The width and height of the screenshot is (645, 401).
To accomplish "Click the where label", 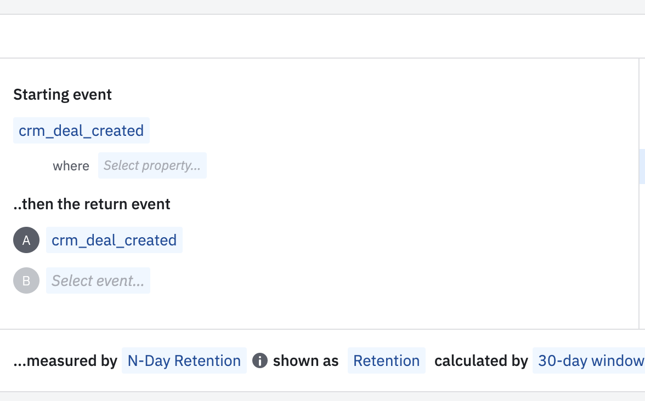I will click(71, 166).
